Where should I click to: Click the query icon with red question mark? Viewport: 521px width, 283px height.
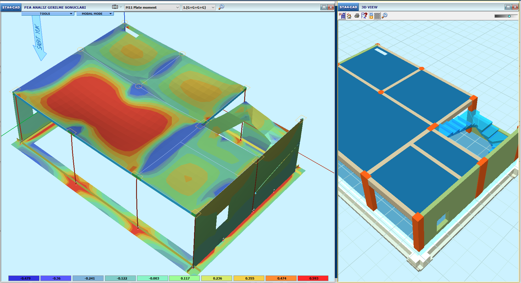click(x=364, y=16)
